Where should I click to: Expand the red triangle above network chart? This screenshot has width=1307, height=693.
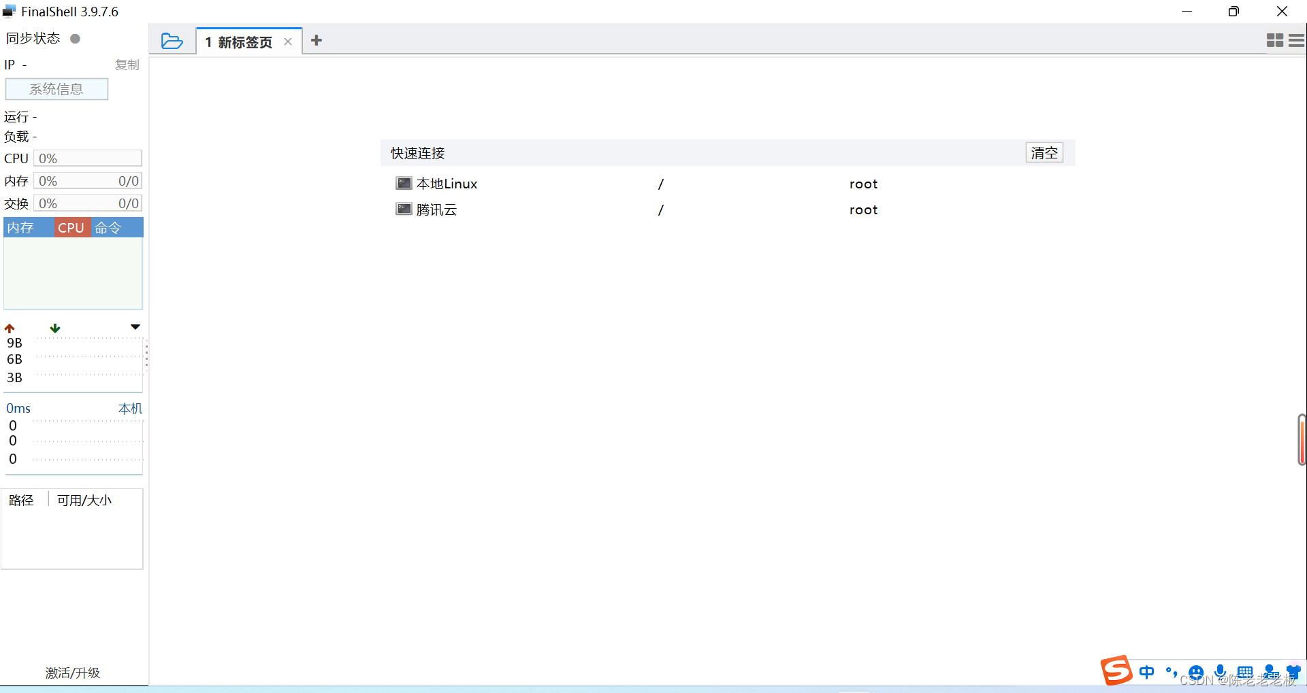(x=135, y=327)
